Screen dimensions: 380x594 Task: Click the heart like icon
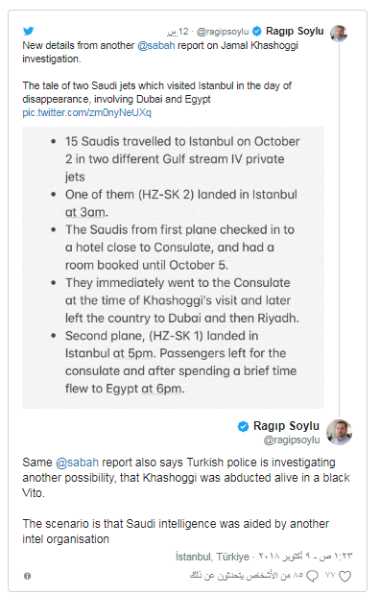click(x=344, y=576)
